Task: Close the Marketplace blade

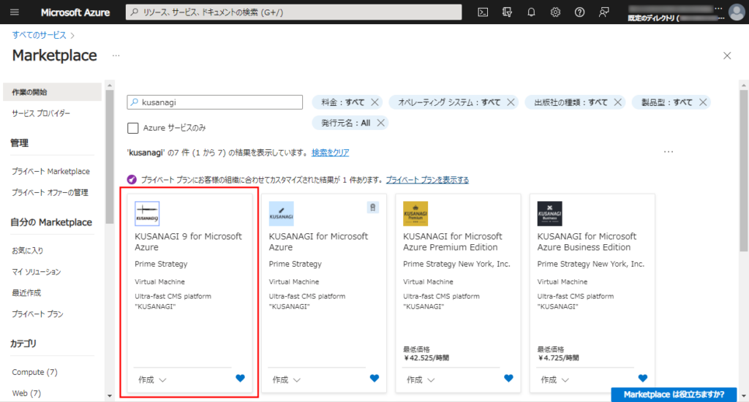Action: 727,56
